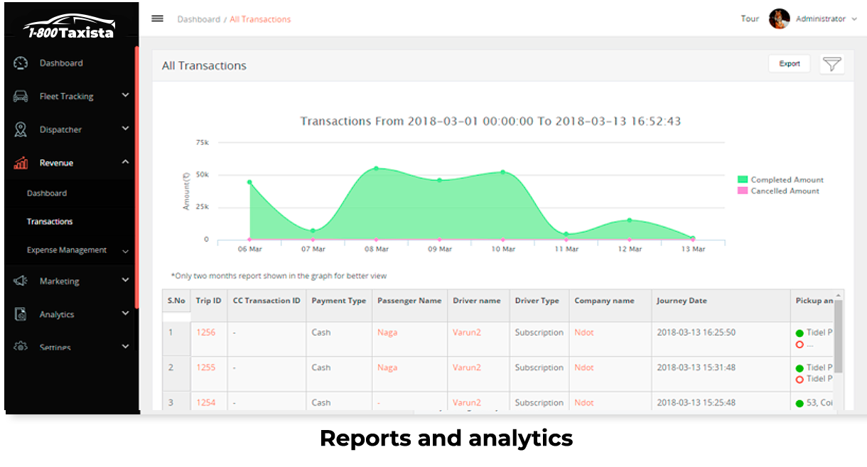Viewport: 867px width, 467px height.
Task: Click the Dashboard speedometer icon
Action: point(21,63)
